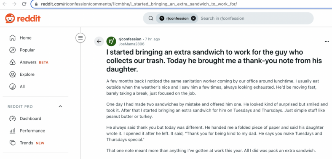Viewport: 332px width, 159px height.
Task: Click the All feed icon
Action: point(13,87)
